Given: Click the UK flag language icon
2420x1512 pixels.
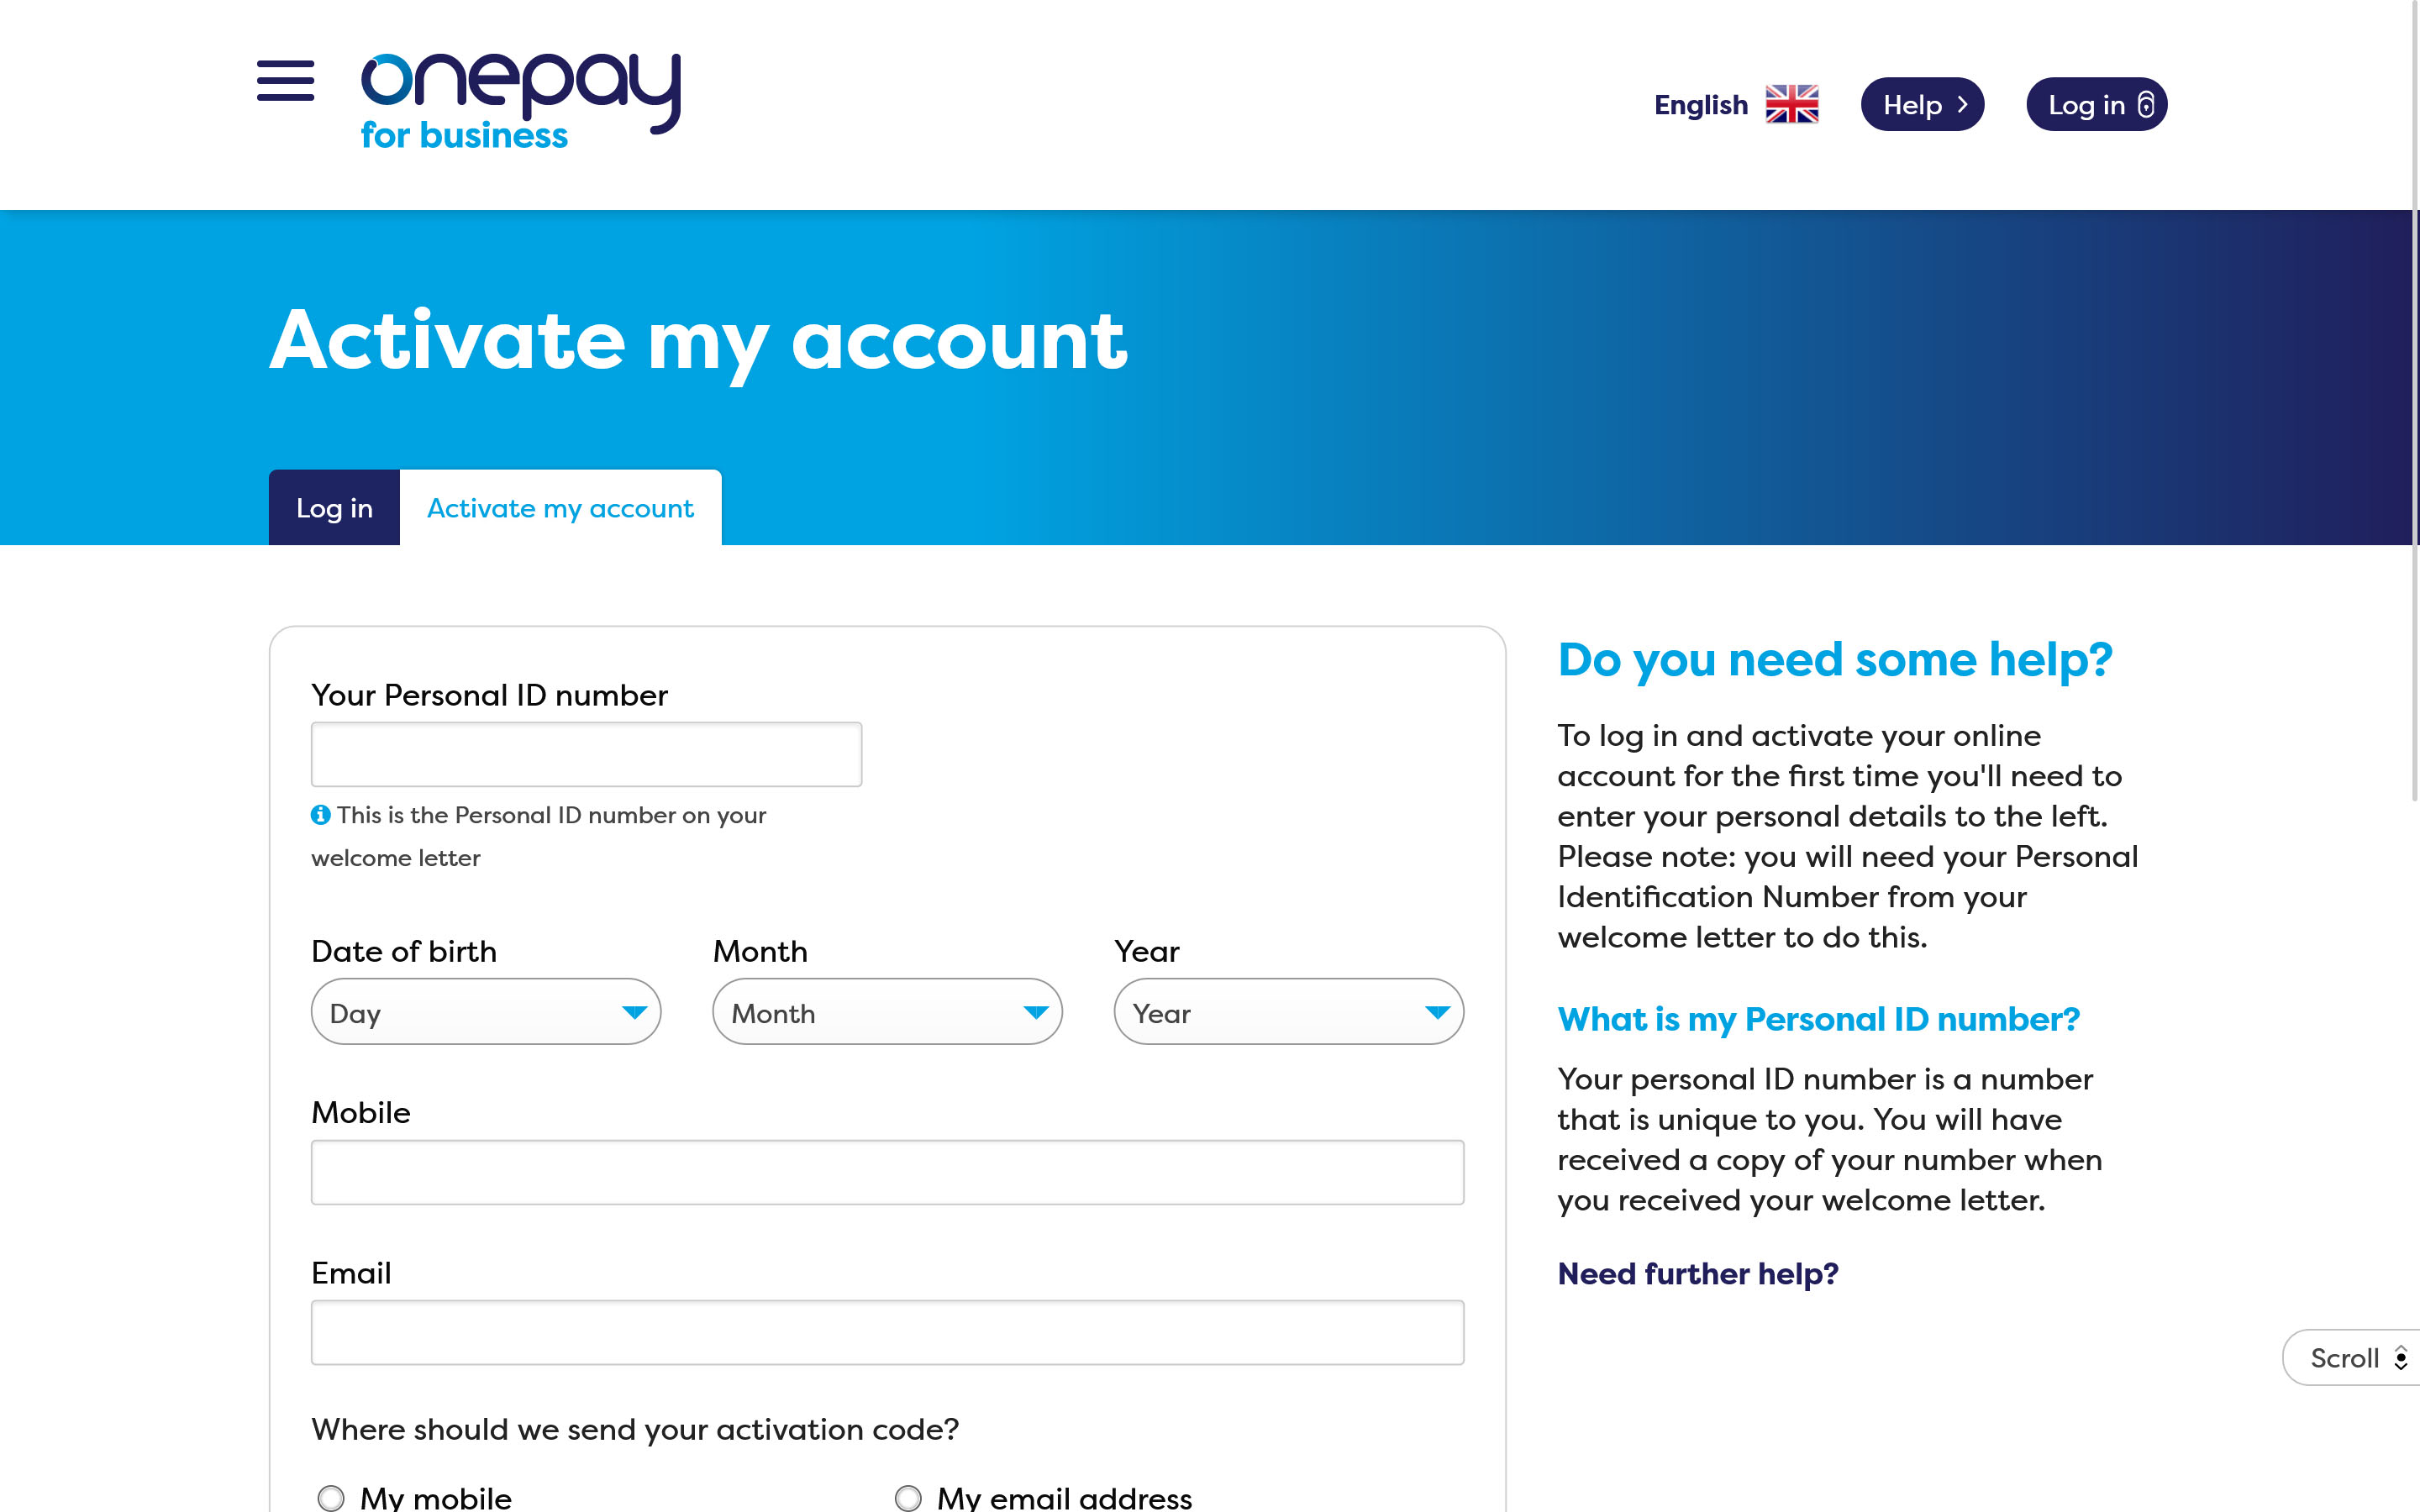Looking at the screenshot, I should point(1791,104).
